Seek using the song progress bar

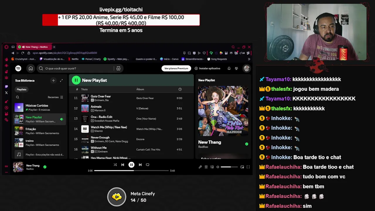(x=131, y=171)
